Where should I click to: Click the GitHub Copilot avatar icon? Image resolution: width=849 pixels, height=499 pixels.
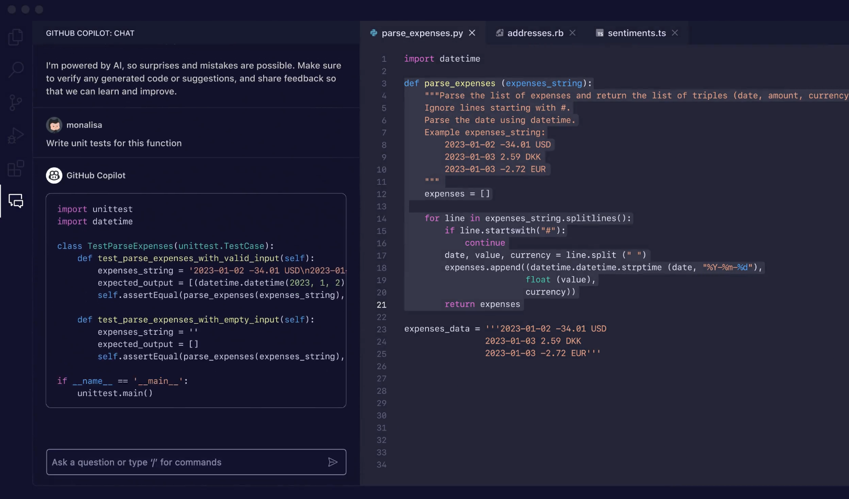[x=54, y=175]
